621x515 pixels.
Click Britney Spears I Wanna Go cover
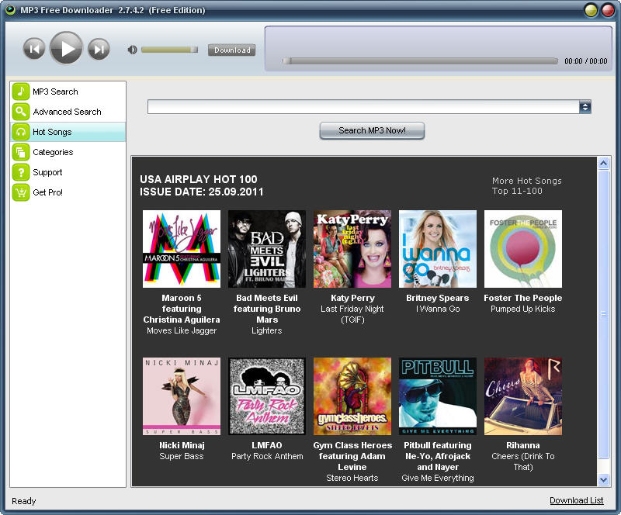pyautogui.click(x=438, y=249)
